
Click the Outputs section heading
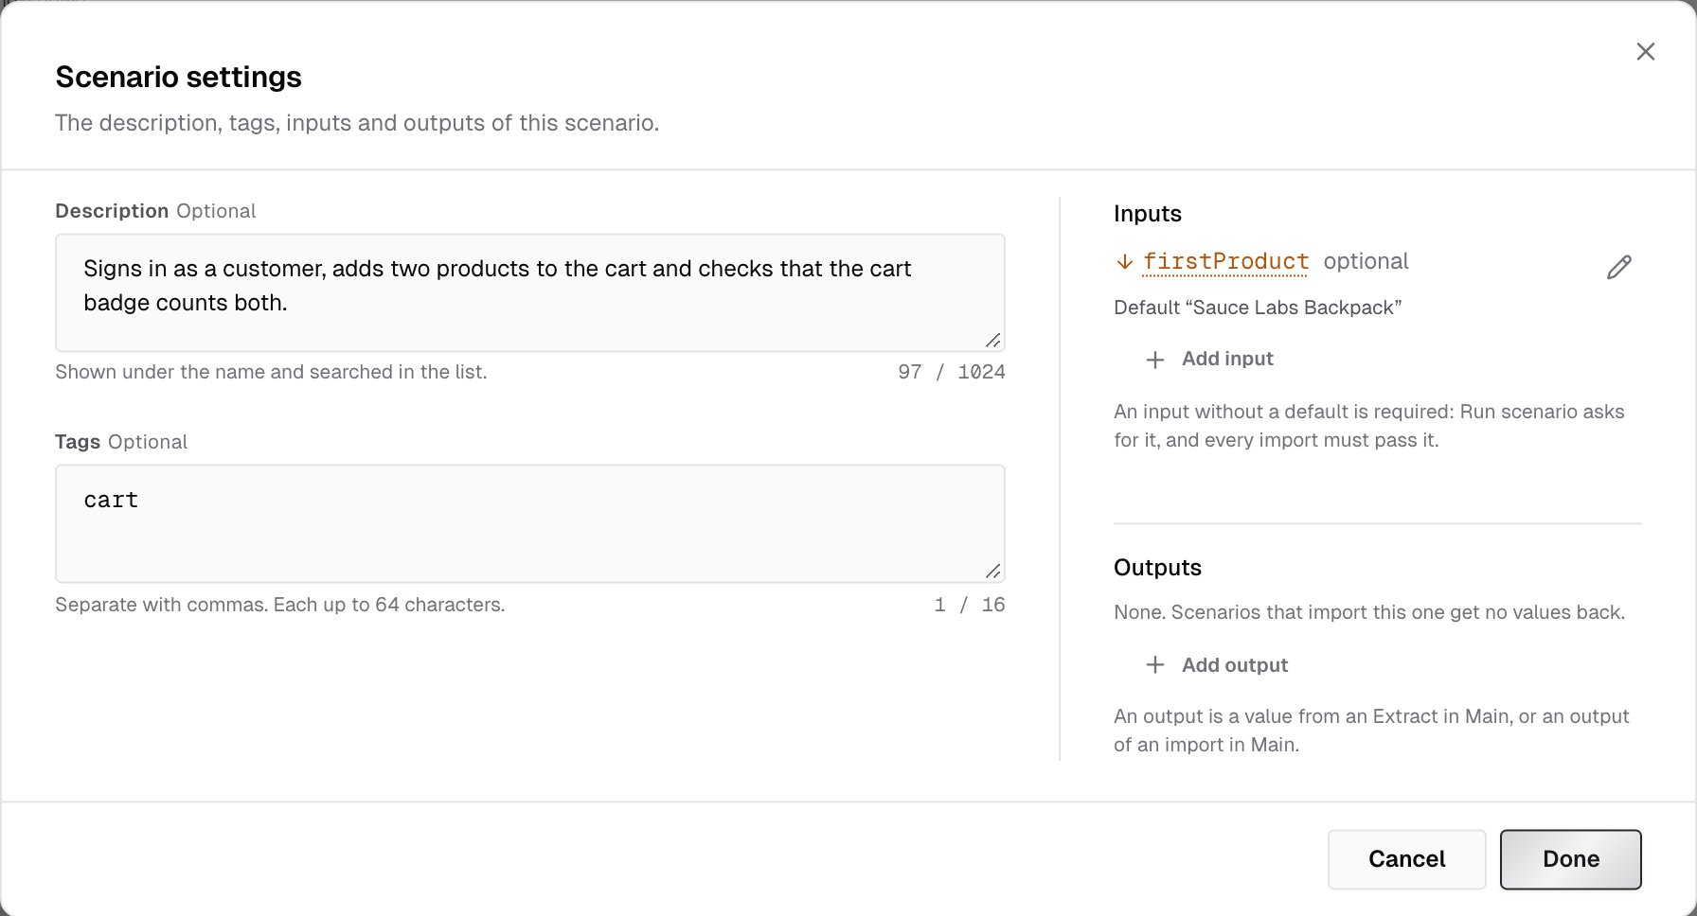1157,568
